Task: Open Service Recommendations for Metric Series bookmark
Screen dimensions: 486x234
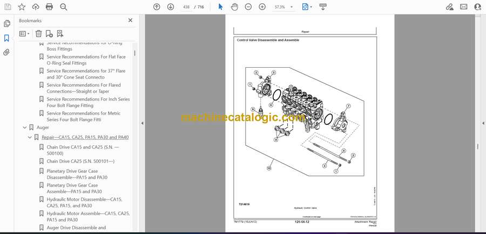Action: click(x=84, y=116)
